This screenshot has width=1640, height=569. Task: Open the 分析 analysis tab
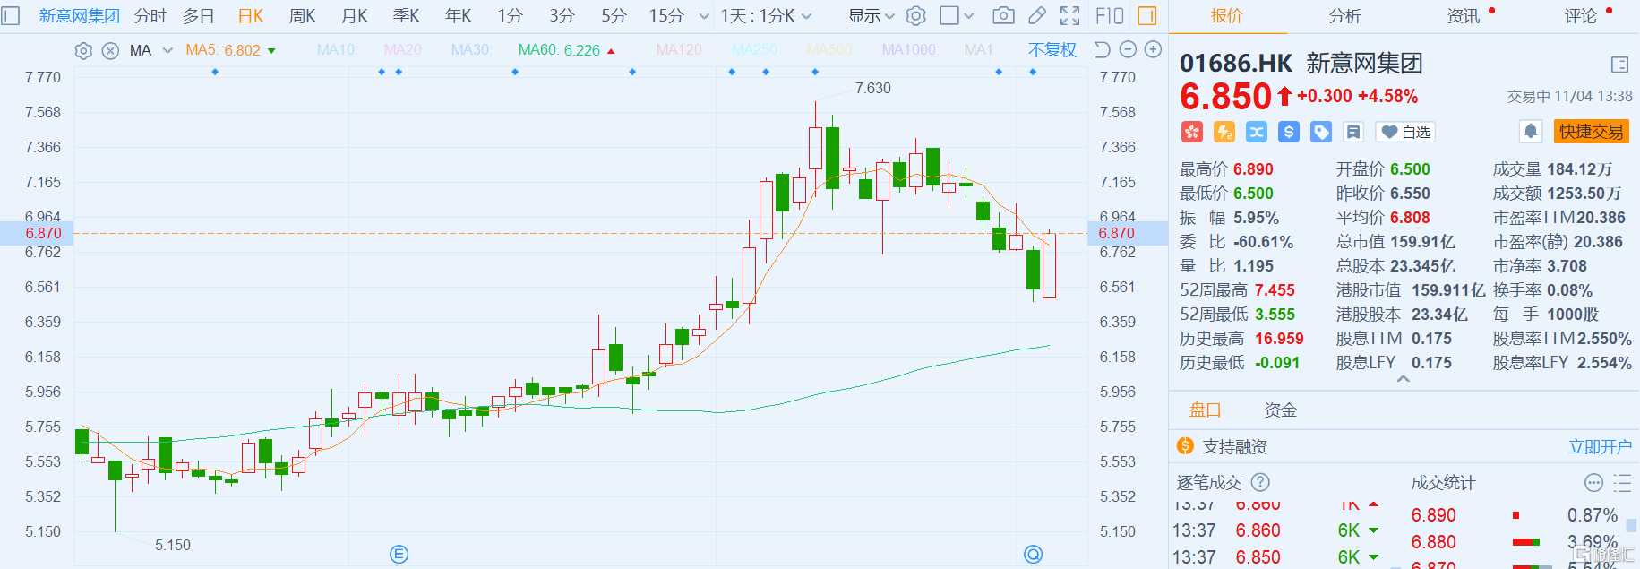coord(1344,15)
